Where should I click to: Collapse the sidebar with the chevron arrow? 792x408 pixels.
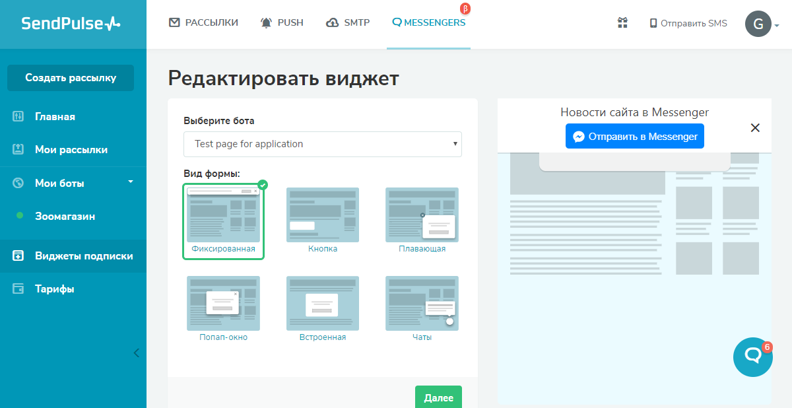click(x=137, y=353)
